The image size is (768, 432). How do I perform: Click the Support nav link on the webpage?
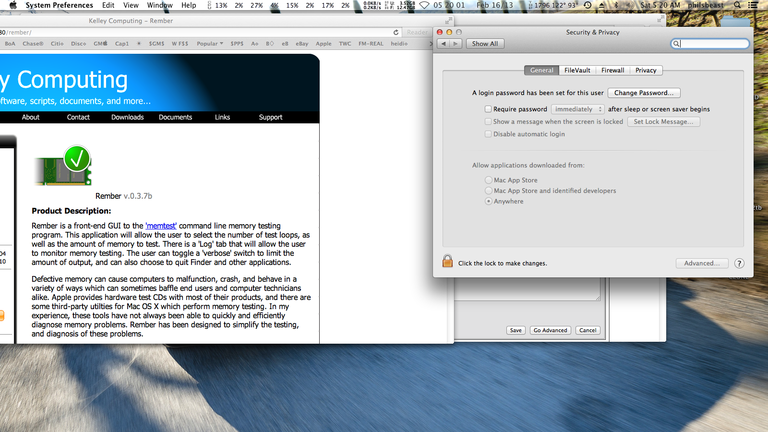271,117
